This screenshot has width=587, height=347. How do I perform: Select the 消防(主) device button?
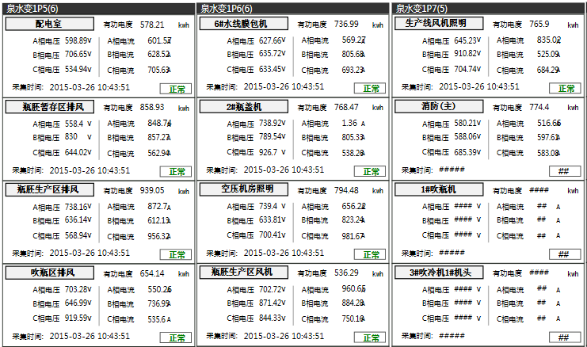[440, 106]
